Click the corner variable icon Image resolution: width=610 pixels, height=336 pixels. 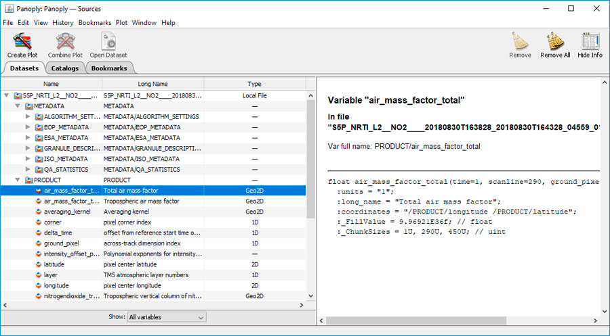click(x=39, y=222)
